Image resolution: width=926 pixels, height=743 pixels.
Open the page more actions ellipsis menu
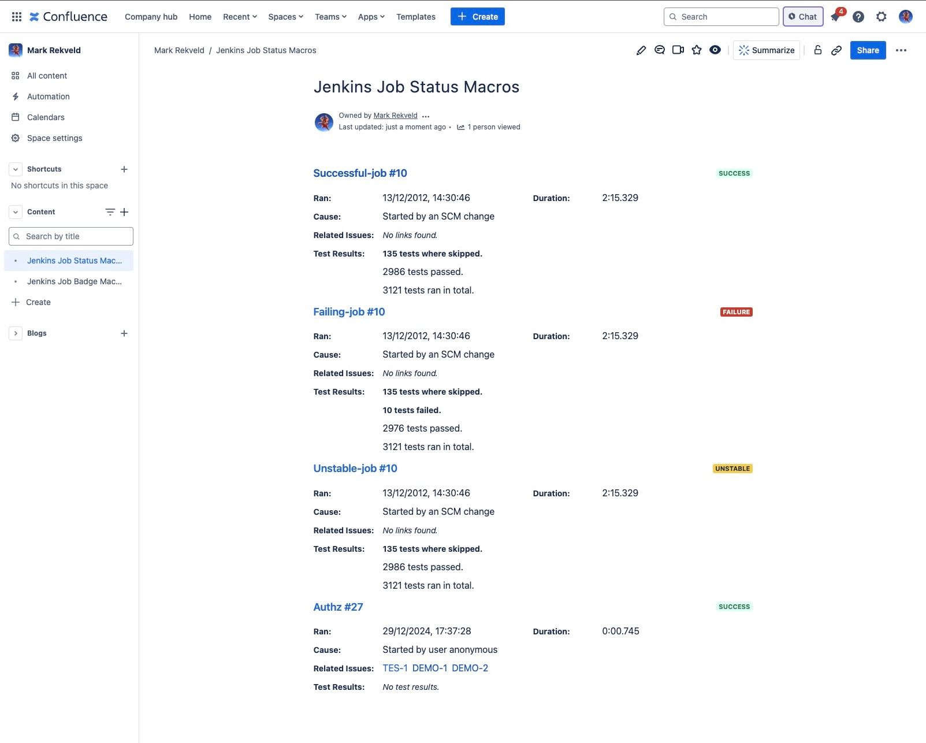(x=901, y=50)
